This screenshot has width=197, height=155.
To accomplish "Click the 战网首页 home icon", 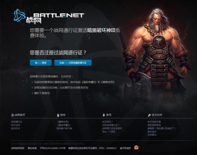I will click(13, 115).
